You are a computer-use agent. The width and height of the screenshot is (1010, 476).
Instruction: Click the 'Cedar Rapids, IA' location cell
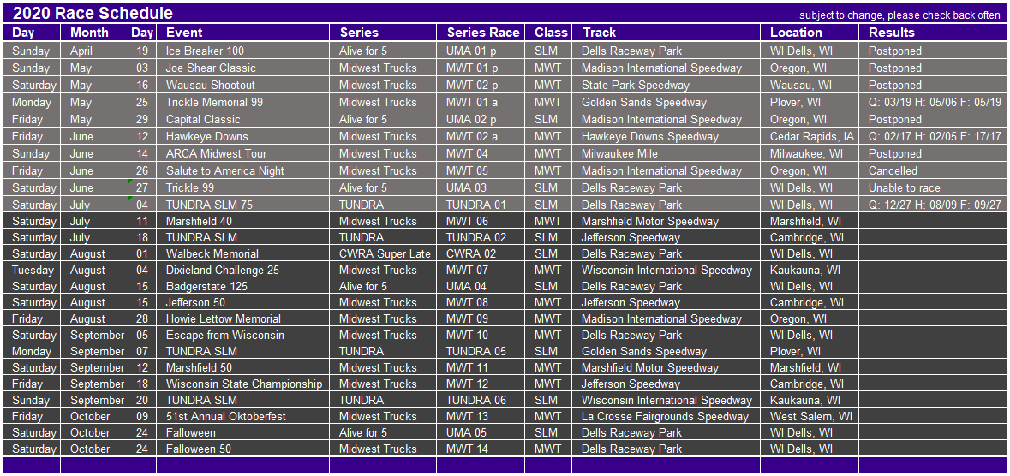pos(809,137)
